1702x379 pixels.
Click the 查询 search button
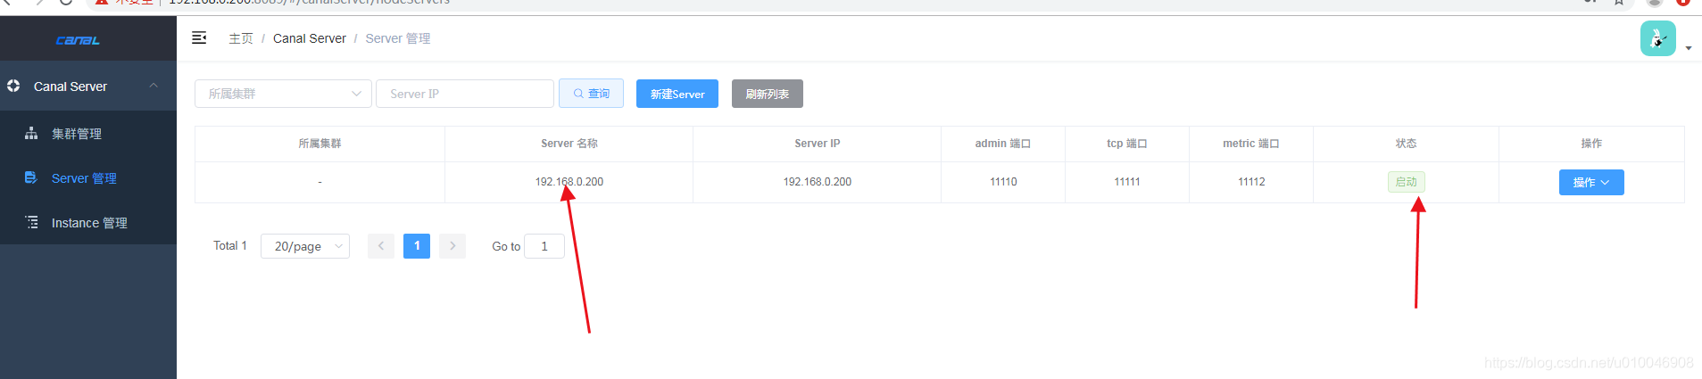(591, 94)
